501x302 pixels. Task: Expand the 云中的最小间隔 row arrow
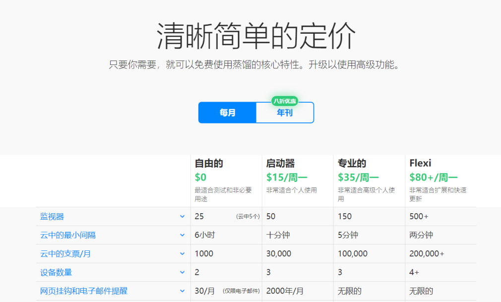tap(182, 235)
